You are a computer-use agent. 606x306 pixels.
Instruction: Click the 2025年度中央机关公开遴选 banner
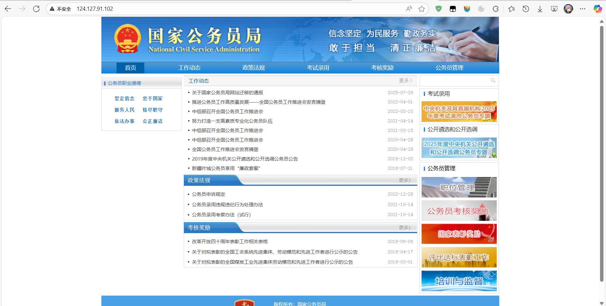(x=459, y=148)
